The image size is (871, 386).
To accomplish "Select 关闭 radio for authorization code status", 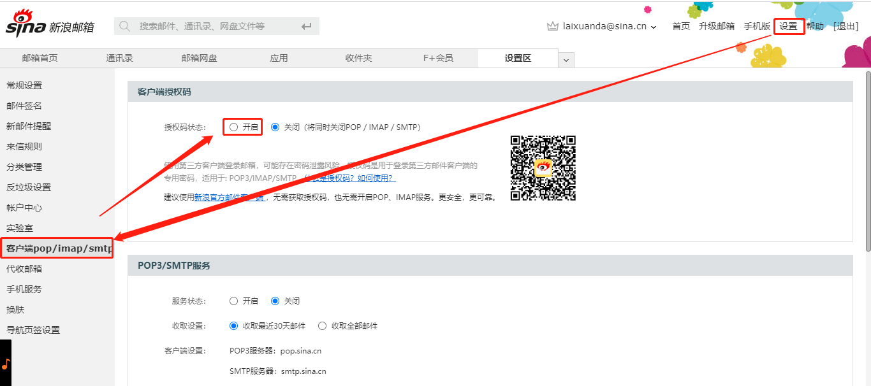I will coord(275,127).
